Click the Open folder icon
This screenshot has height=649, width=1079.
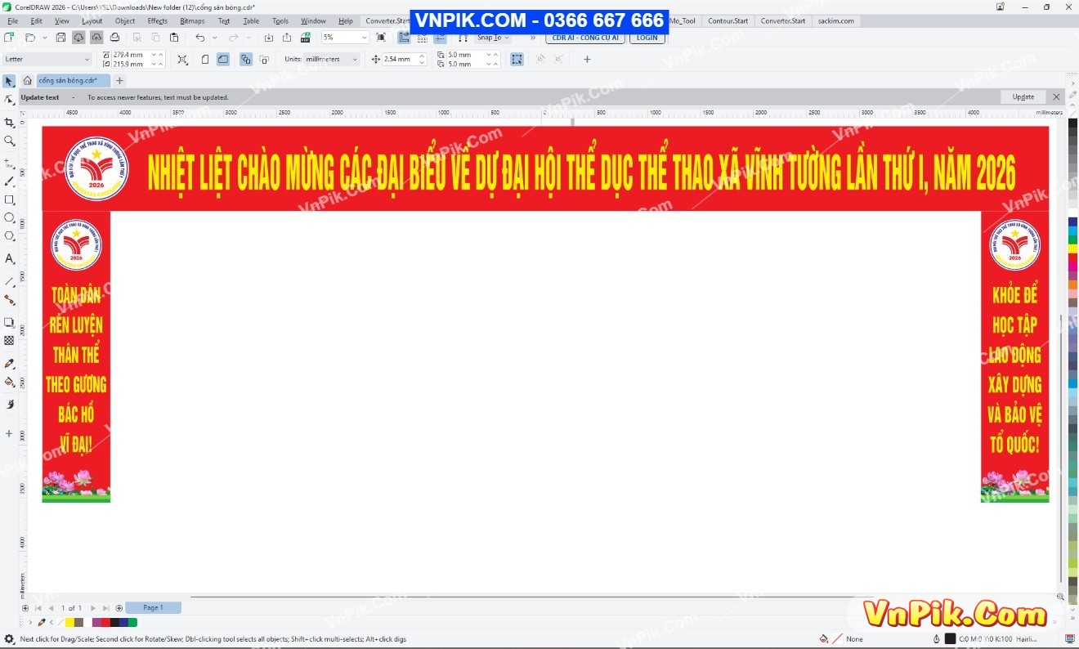(x=29, y=38)
